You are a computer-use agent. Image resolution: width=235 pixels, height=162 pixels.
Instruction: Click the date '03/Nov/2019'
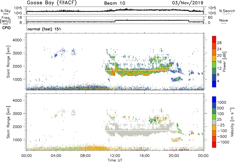[x=188, y=3]
